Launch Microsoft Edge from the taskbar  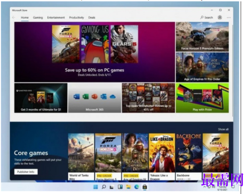click(137, 187)
